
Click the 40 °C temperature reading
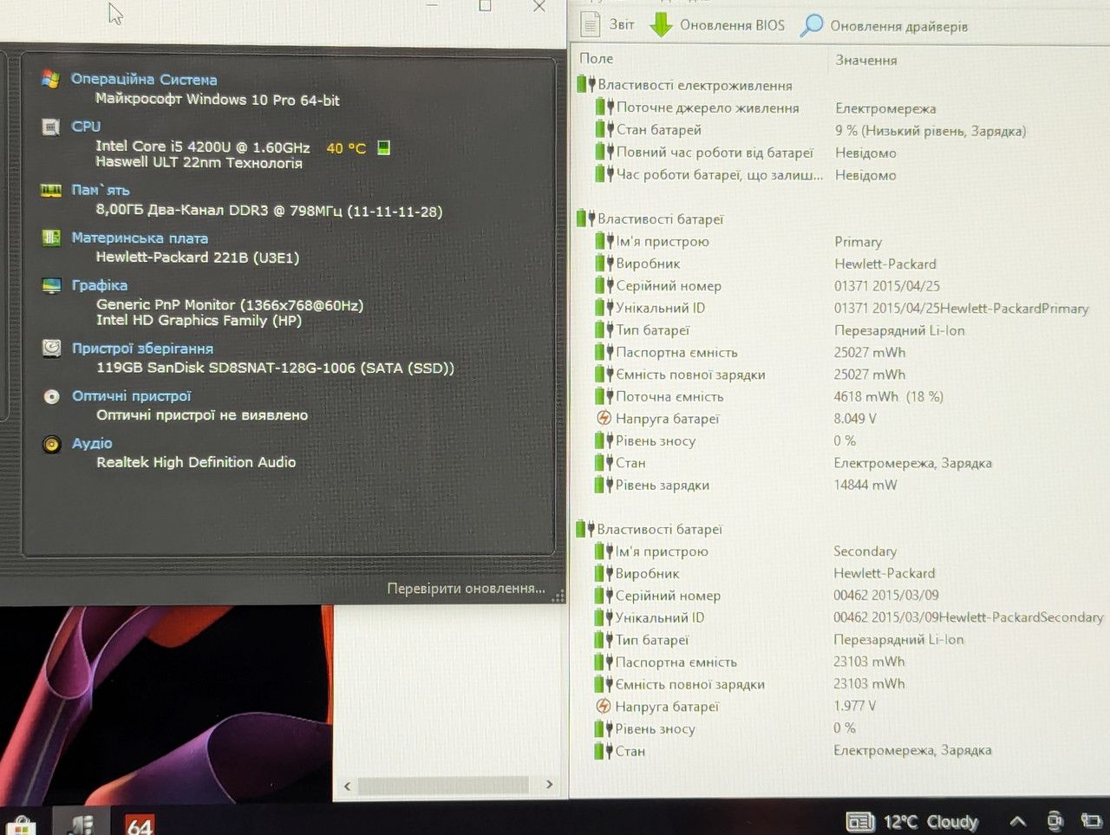pyautogui.click(x=346, y=148)
